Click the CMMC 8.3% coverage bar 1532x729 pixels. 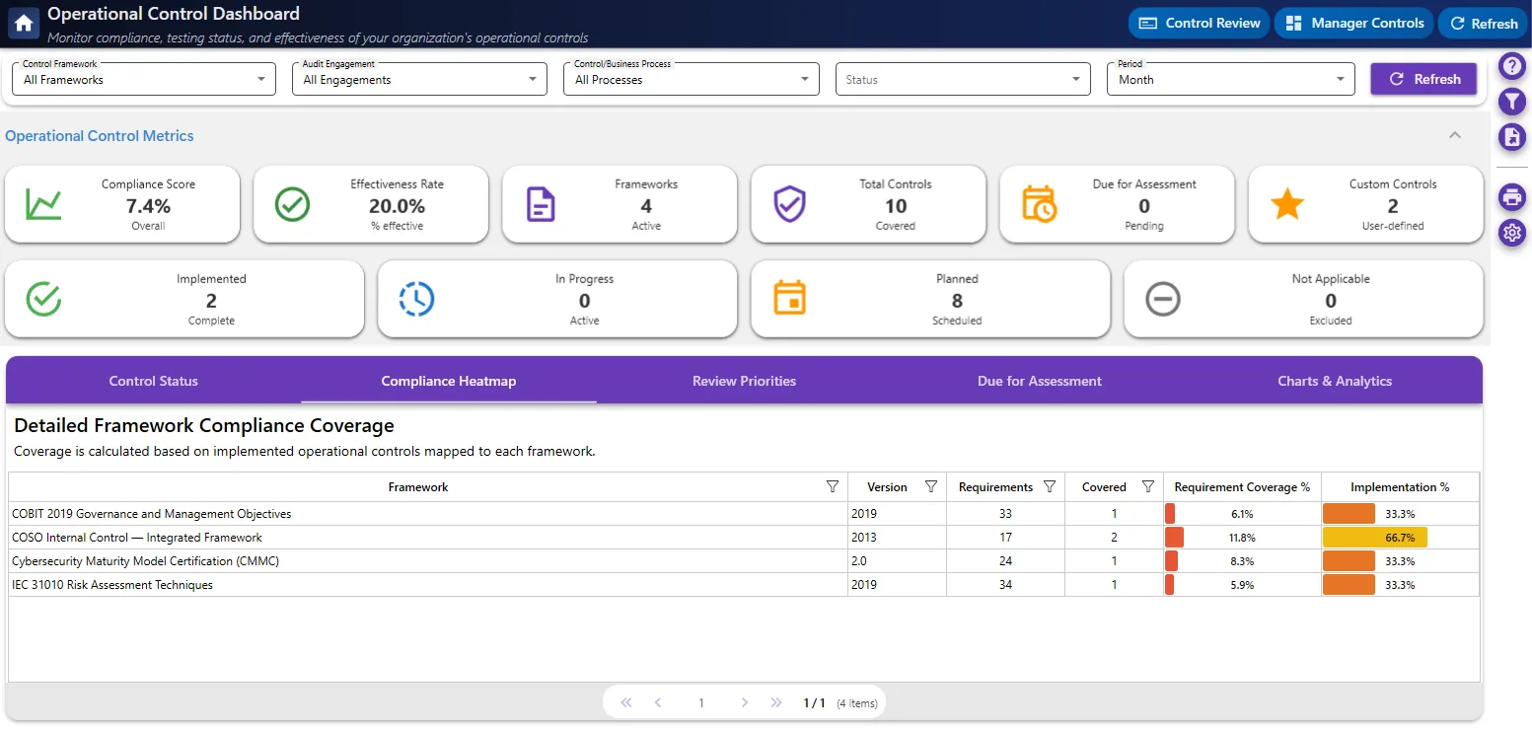coord(1171,561)
